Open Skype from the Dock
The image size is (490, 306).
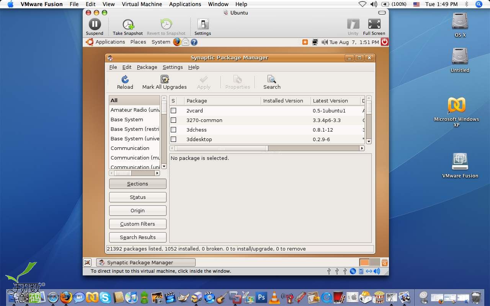click(x=105, y=297)
